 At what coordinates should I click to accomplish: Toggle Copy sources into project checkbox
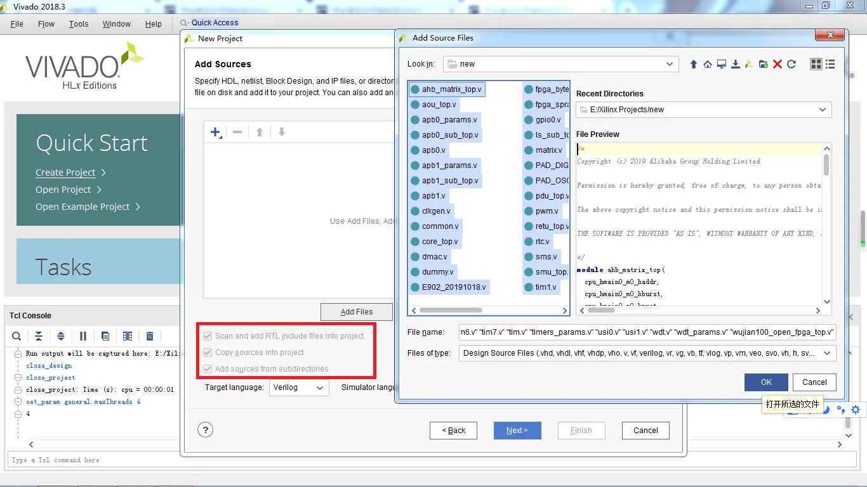208,353
